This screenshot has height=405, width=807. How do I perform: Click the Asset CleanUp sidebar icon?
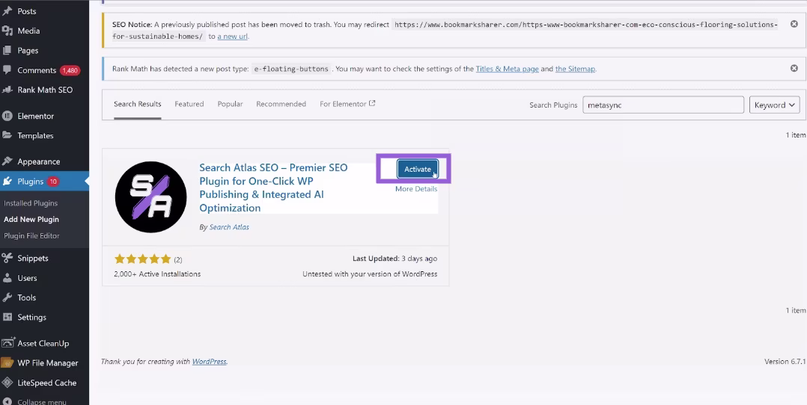click(7, 344)
